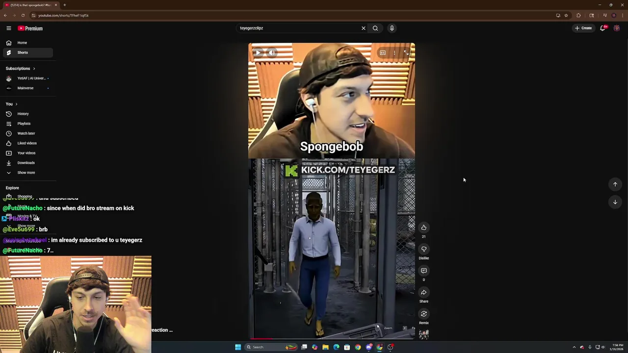The height and width of the screenshot is (353, 628).
Task: Enter fullscreen on the Short
Action: tap(406, 52)
